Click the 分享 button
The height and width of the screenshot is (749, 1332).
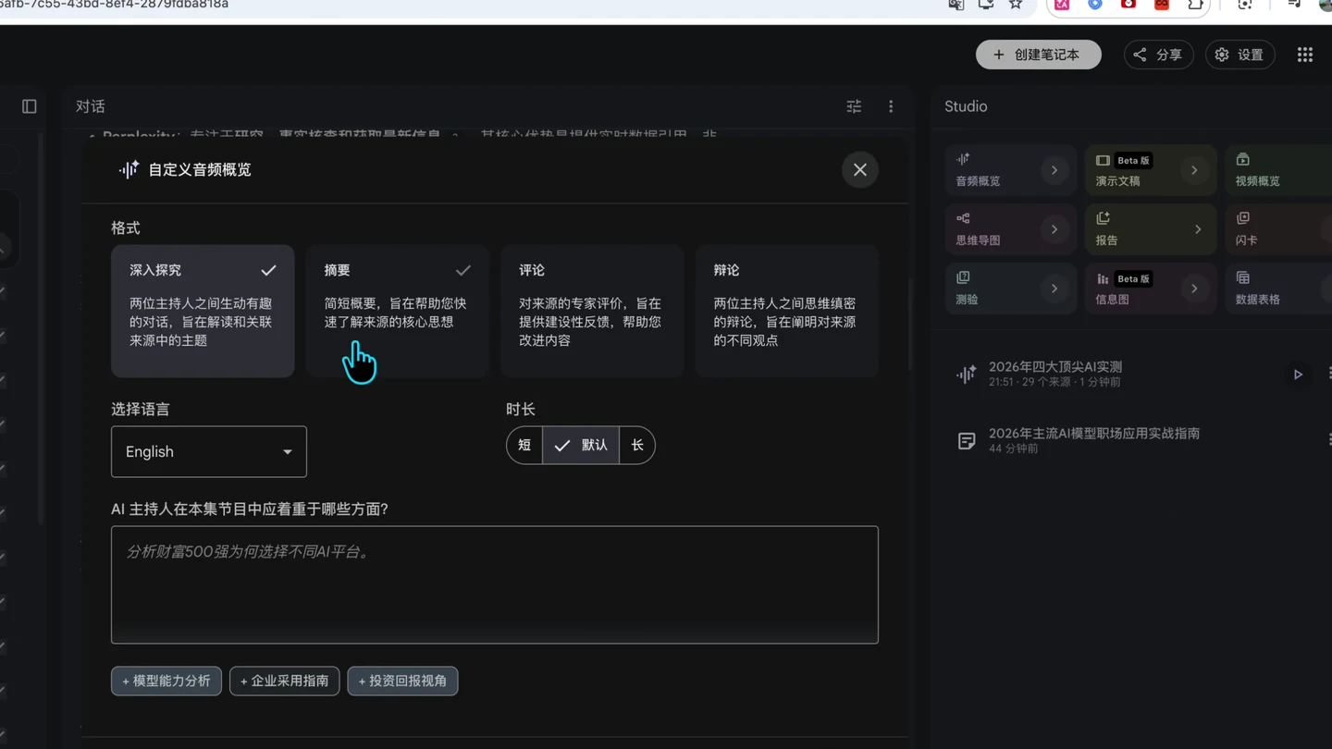point(1158,55)
